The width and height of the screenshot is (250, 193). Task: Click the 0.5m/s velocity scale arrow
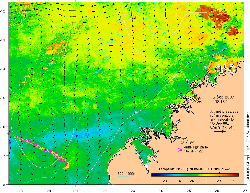click(220, 131)
